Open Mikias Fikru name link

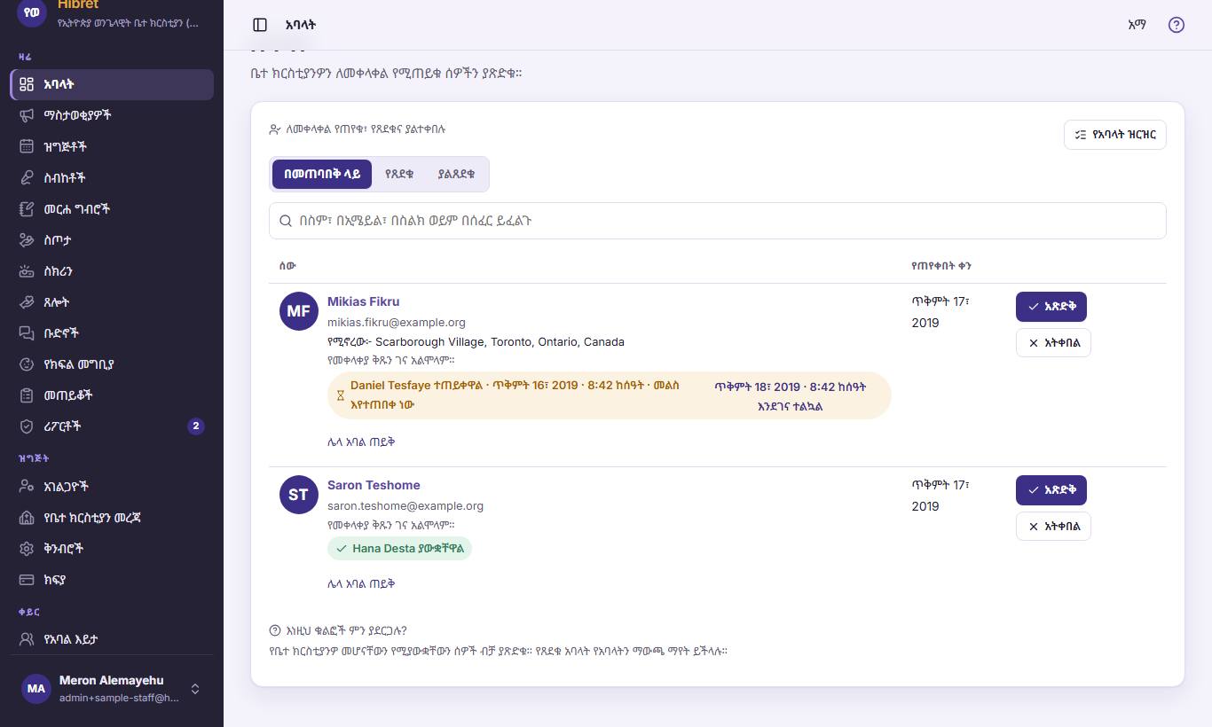(363, 301)
